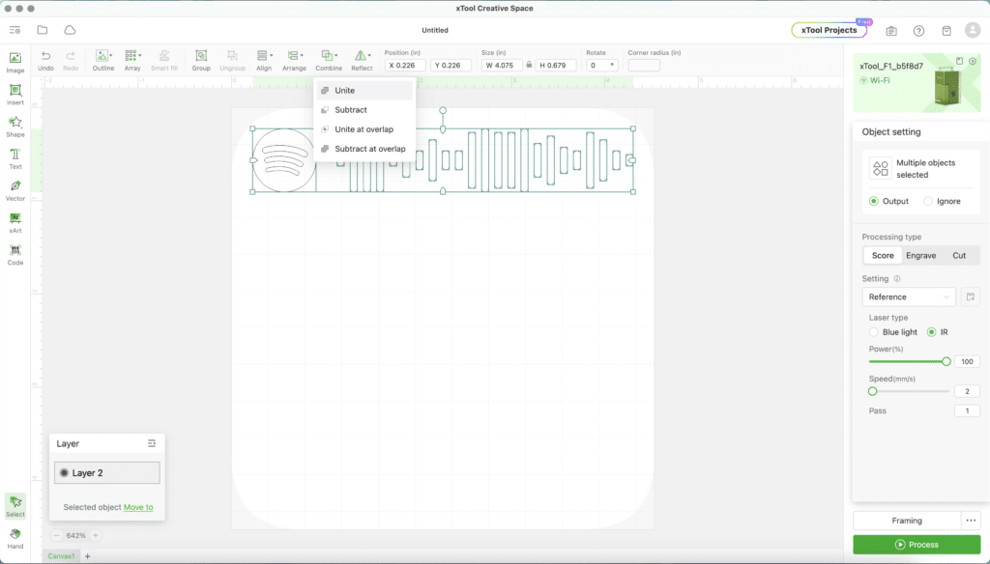Choose IR laser type
The width and height of the screenshot is (990, 564).
[x=931, y=332]
